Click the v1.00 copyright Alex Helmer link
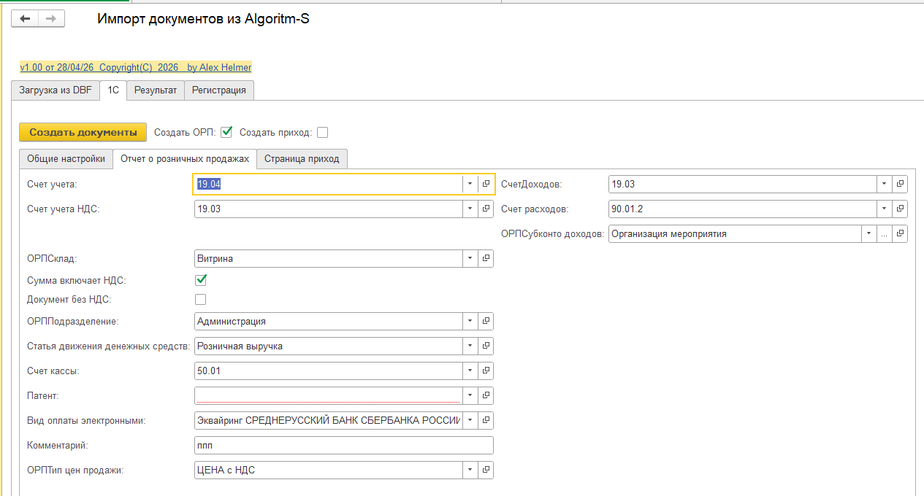The width and height of the screenshot is (924, 496). click(x=136, y=67)
